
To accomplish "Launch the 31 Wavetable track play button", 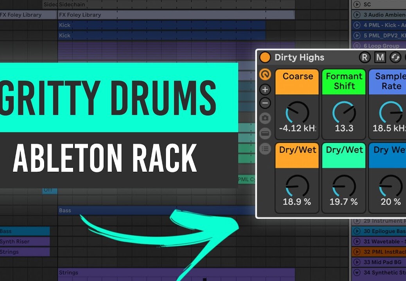I will 357,242.
